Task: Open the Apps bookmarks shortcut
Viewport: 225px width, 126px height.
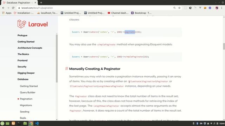Action: click(7, 13)
